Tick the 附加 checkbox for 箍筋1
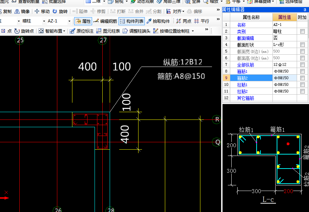Screen dimensions: 309x212 pyautogui.click(x=302, y=71)
